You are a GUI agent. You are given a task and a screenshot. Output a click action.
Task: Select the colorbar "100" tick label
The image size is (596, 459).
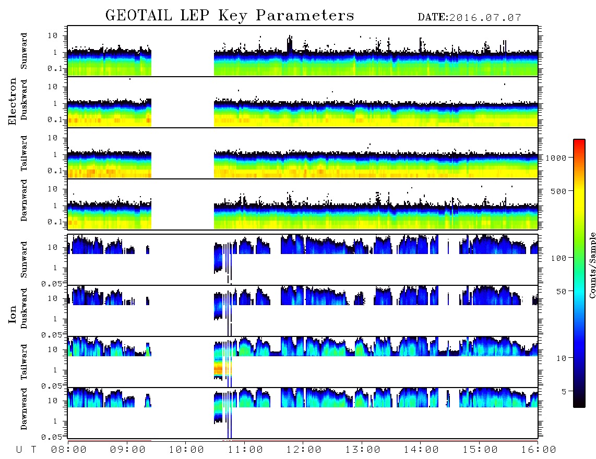tap(558, 258)
